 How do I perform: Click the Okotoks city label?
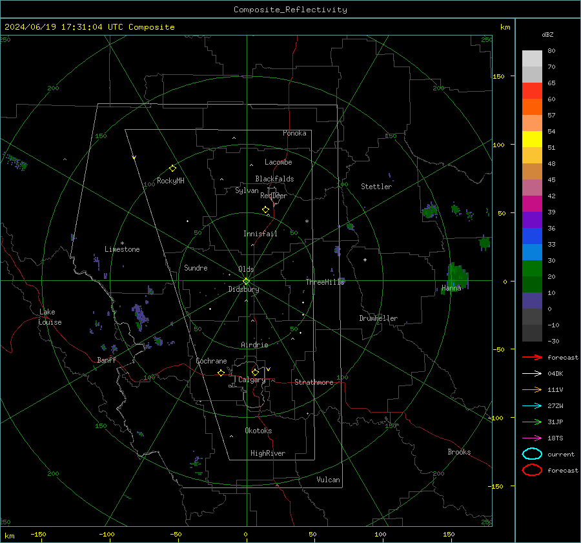(x=258, y=431)
